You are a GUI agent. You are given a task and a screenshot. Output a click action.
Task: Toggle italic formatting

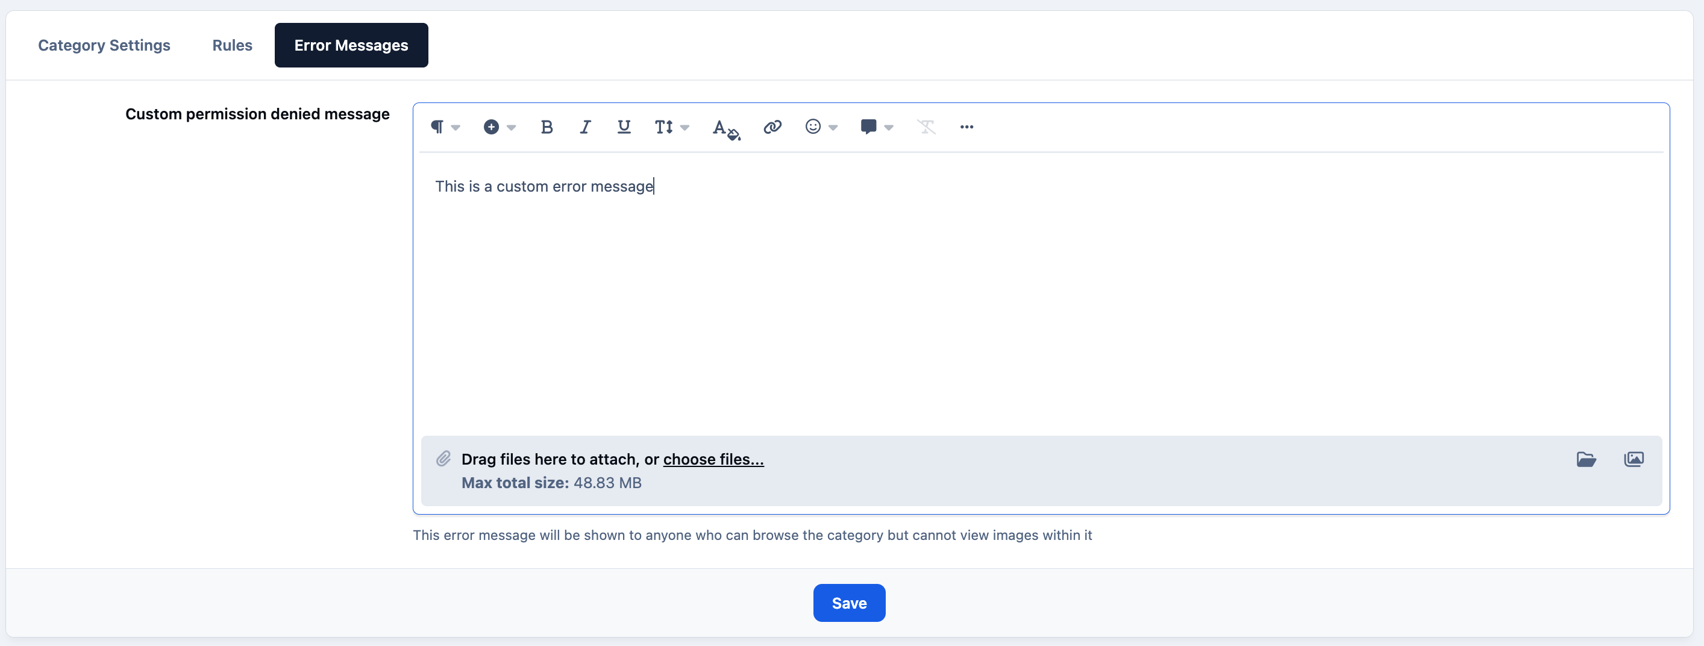point(586,127)
